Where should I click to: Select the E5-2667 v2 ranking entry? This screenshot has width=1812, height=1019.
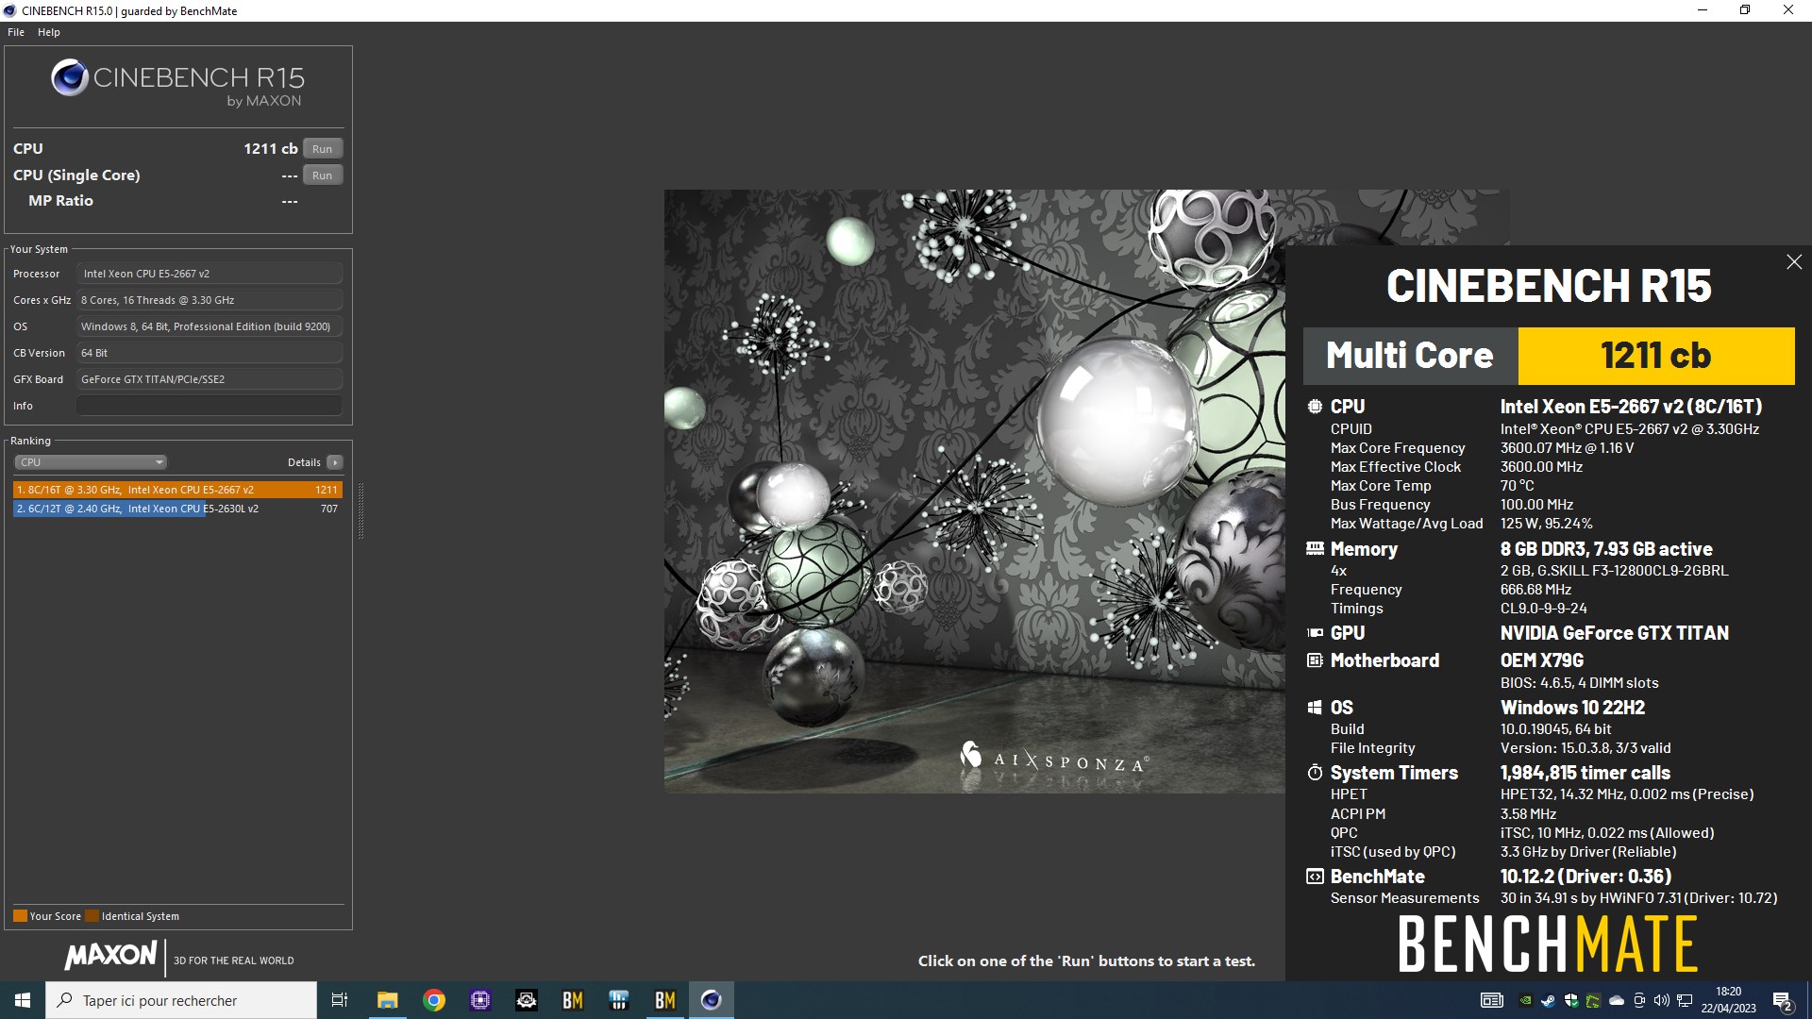pyautogui.click(x=177, y=490)
